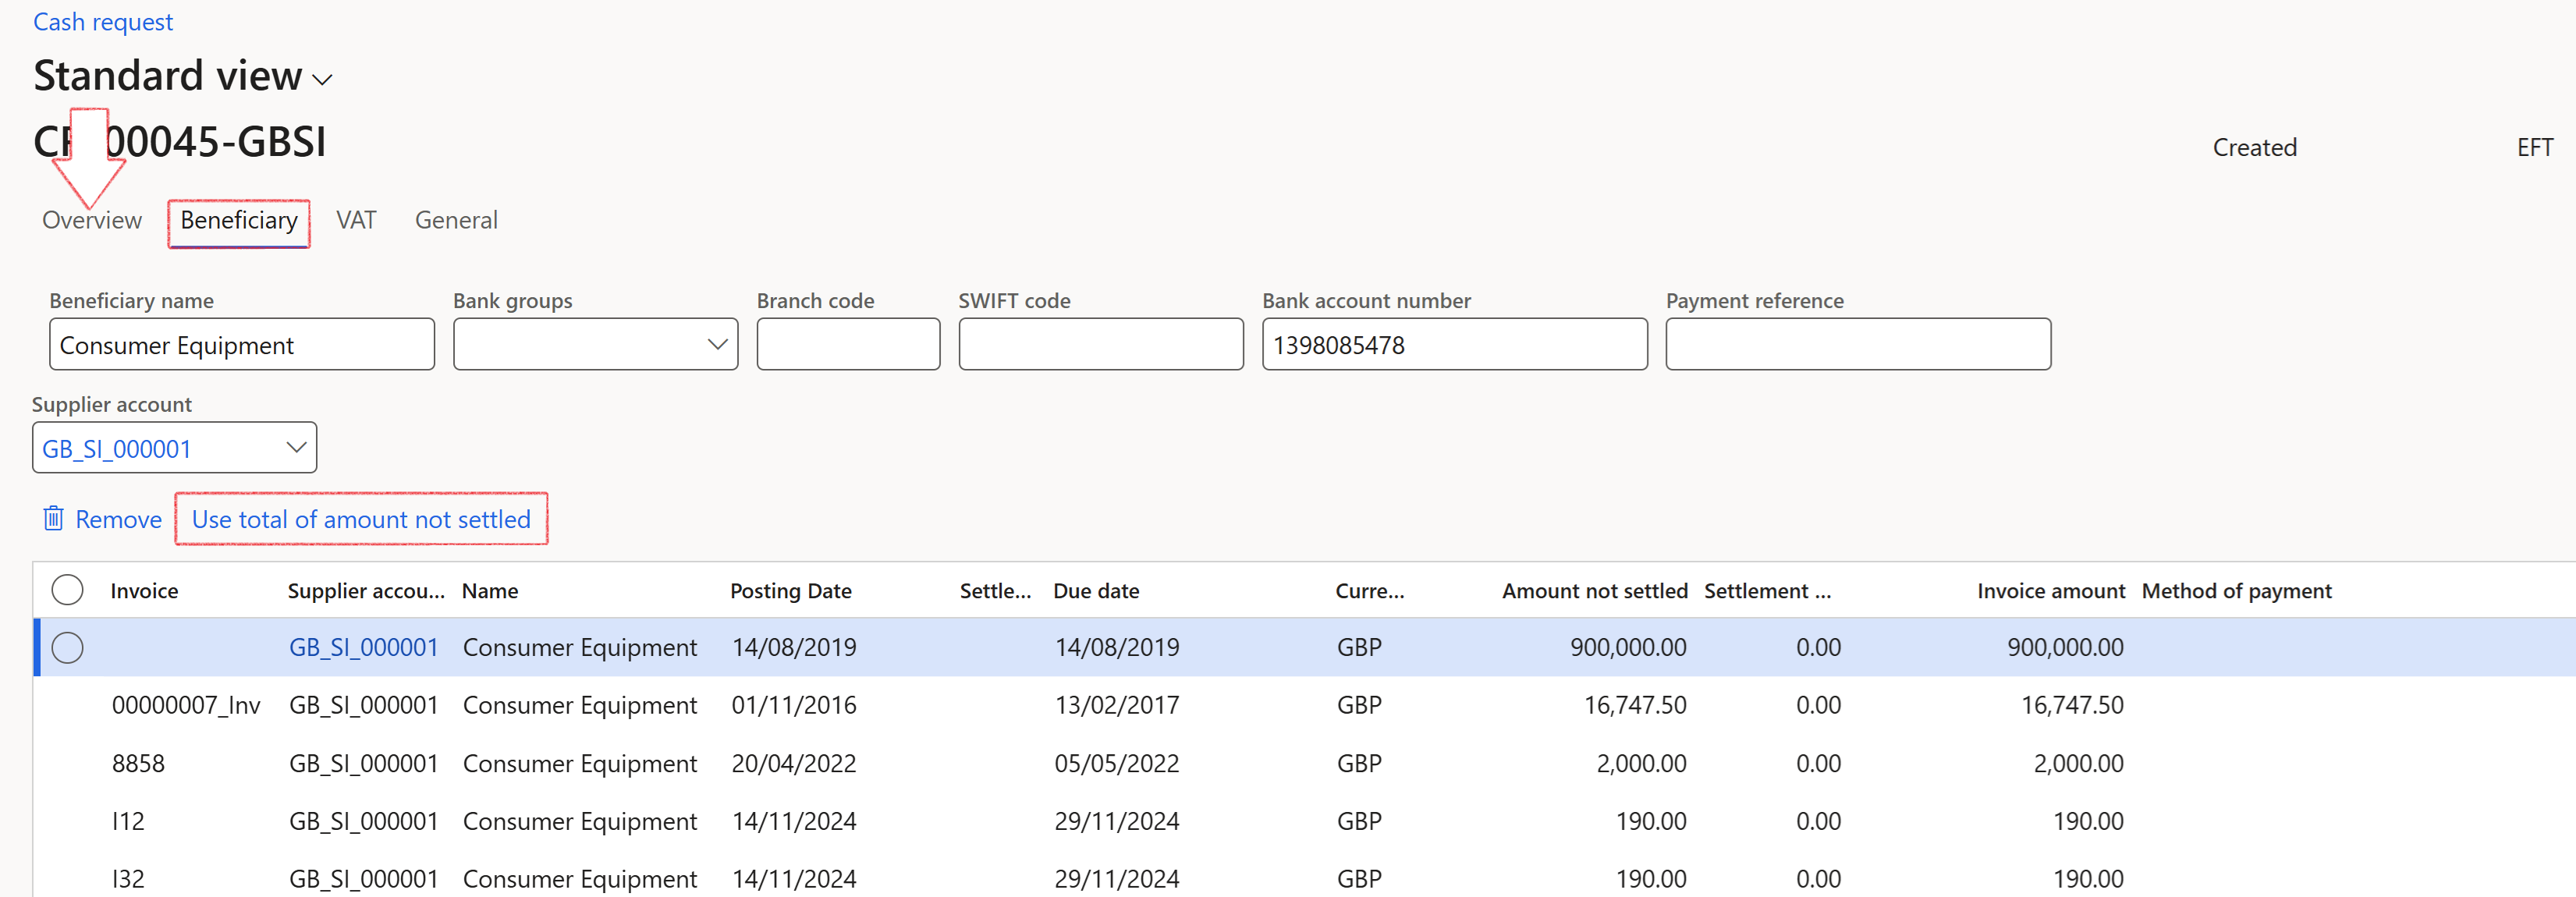
Task: Click the Settle... column header
Action: [x=995, y=591]
